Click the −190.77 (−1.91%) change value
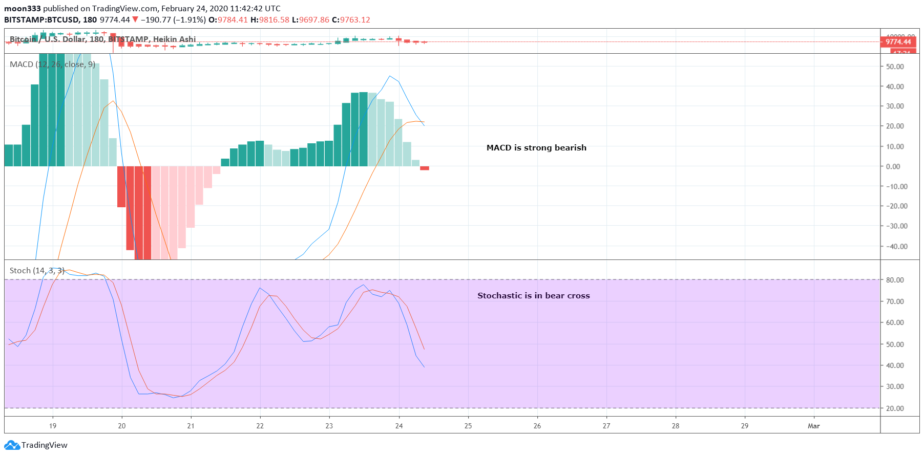 (174, 20)
